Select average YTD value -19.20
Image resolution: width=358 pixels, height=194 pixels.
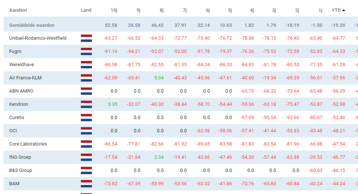[338, 25]
